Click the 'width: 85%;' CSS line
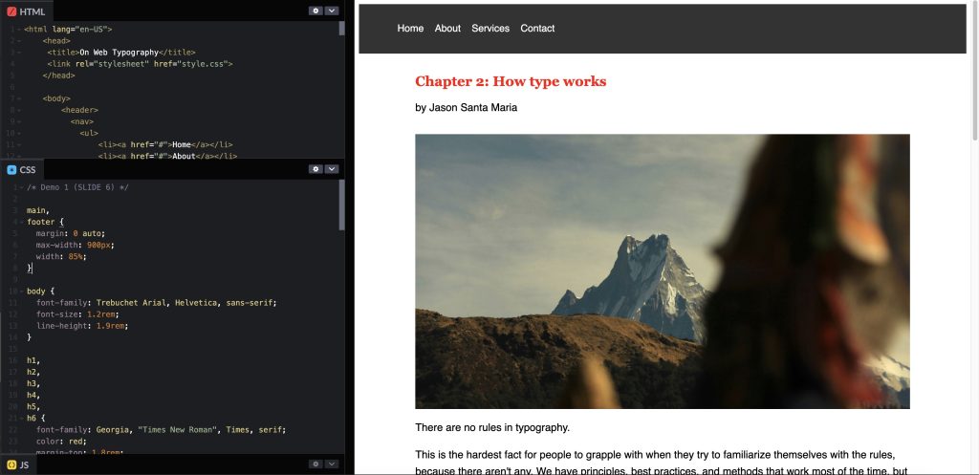Image resolution: width=979 pixels, height=475 pixels. pos(61,256)
